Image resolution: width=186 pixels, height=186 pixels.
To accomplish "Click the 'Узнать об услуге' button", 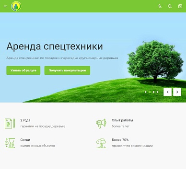I will 23,70.
